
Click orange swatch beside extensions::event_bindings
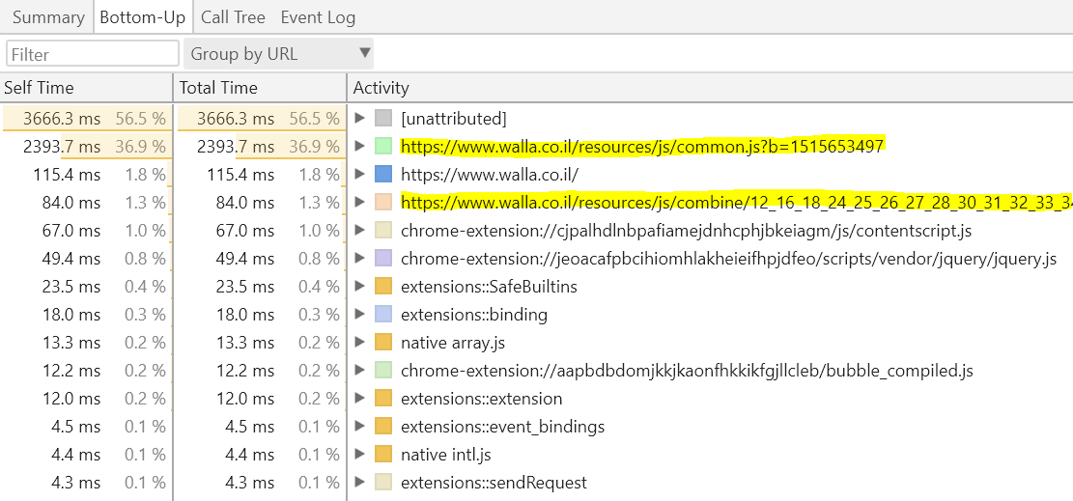[x=383, y=427]
